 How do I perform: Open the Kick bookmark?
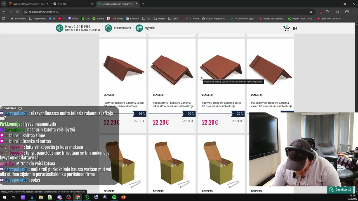point(86,19)
